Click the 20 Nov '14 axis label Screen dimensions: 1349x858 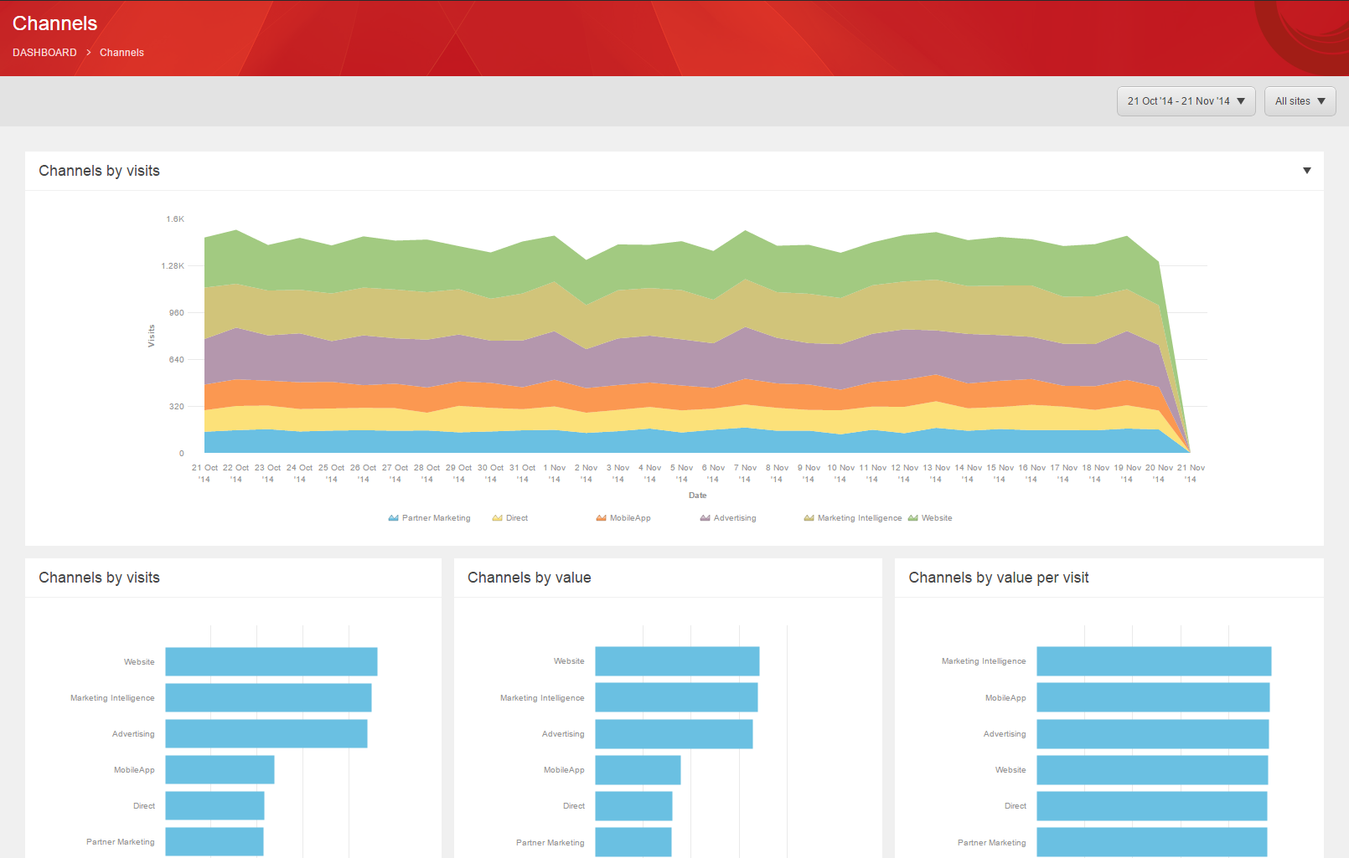[1159, 474]
